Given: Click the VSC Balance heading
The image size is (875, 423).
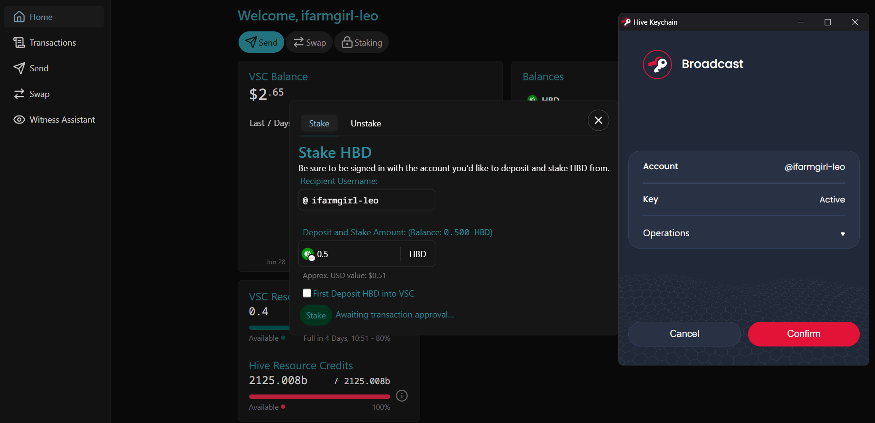Looking at the screenshot, I should (x=278, y=77).
